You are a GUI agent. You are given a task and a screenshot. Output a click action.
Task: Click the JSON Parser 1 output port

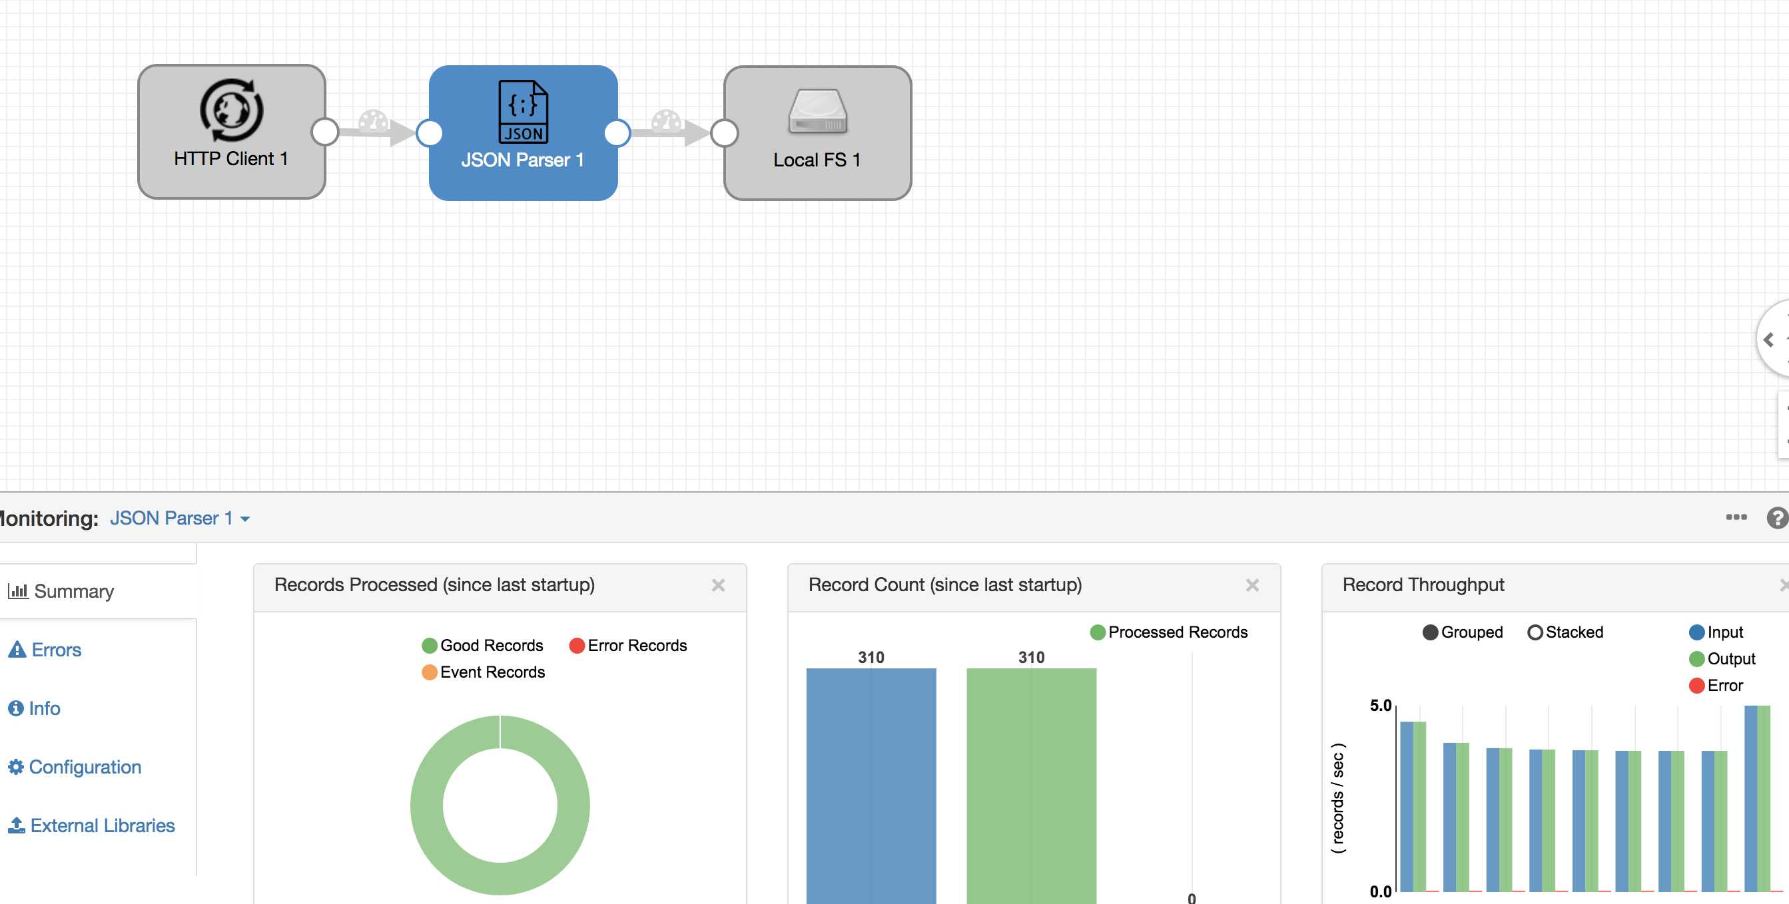click(617, 132)
